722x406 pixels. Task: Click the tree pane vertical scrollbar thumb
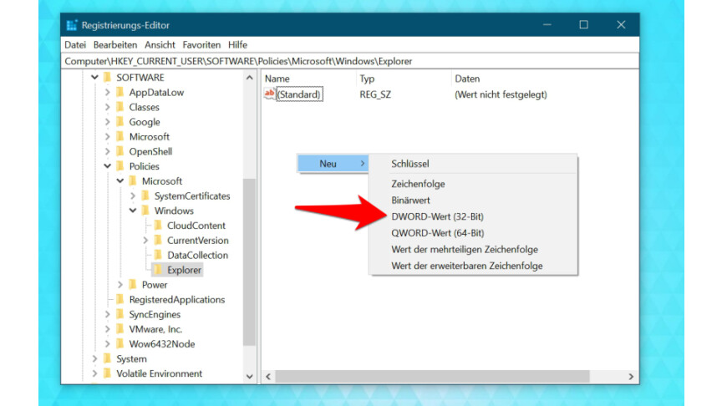point(249,261)
